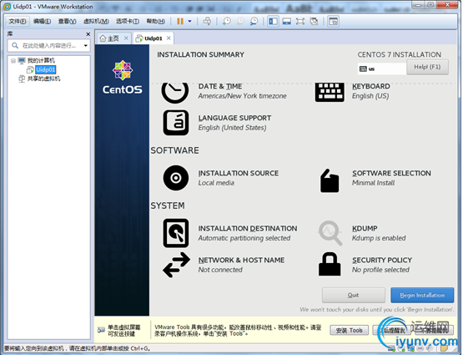Open the Software Selection package icon
This screenshot has width=463, height=355.
click(330, 180)
